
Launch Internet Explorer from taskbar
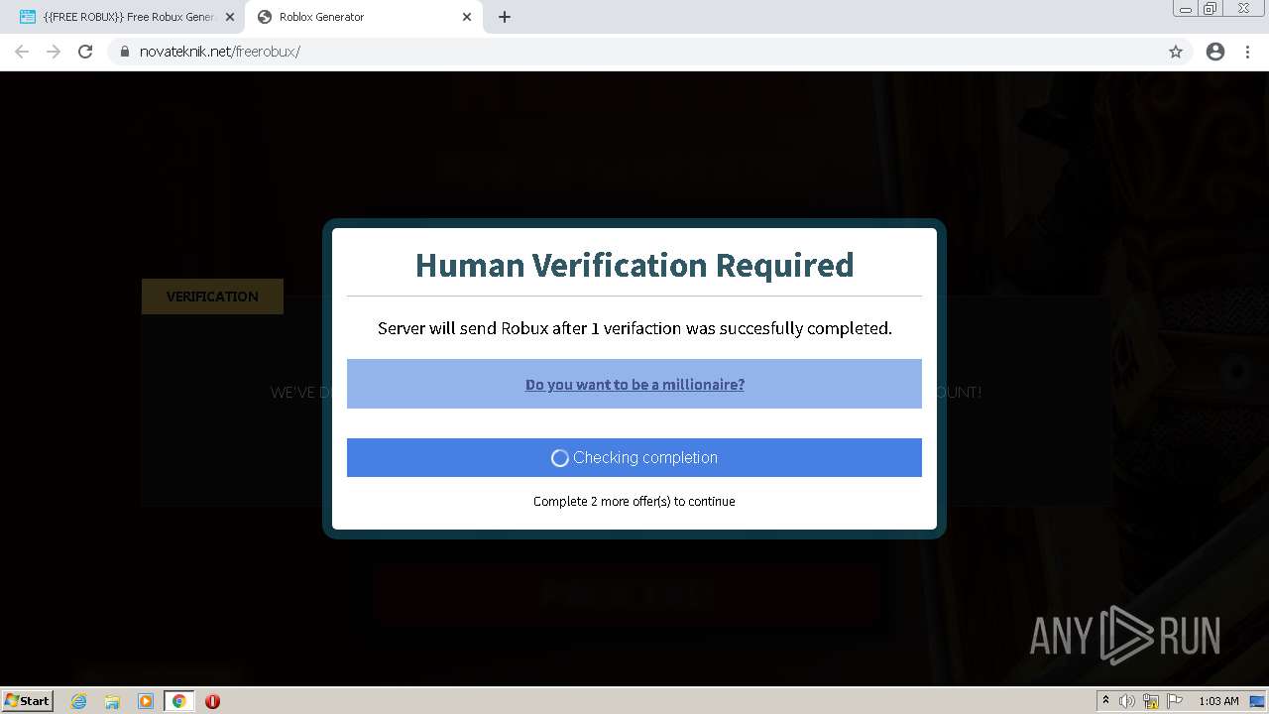pyautogui.click(x=79, y=701)
